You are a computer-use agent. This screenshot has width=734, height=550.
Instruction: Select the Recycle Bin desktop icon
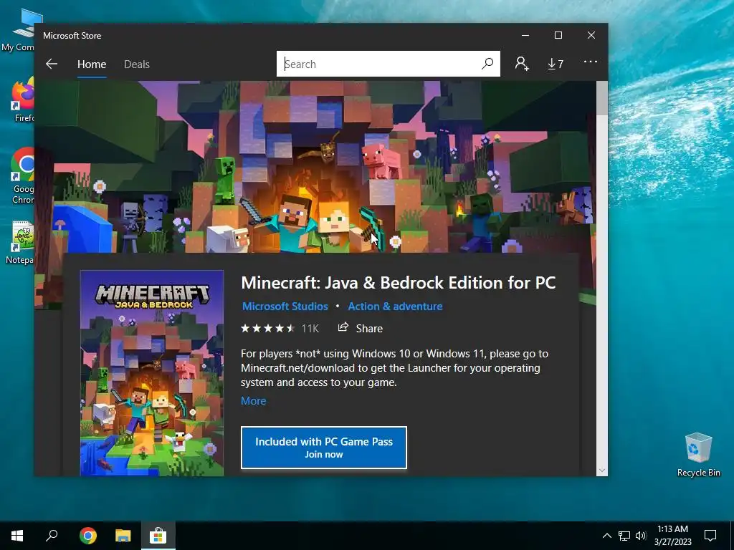point(698,455)
